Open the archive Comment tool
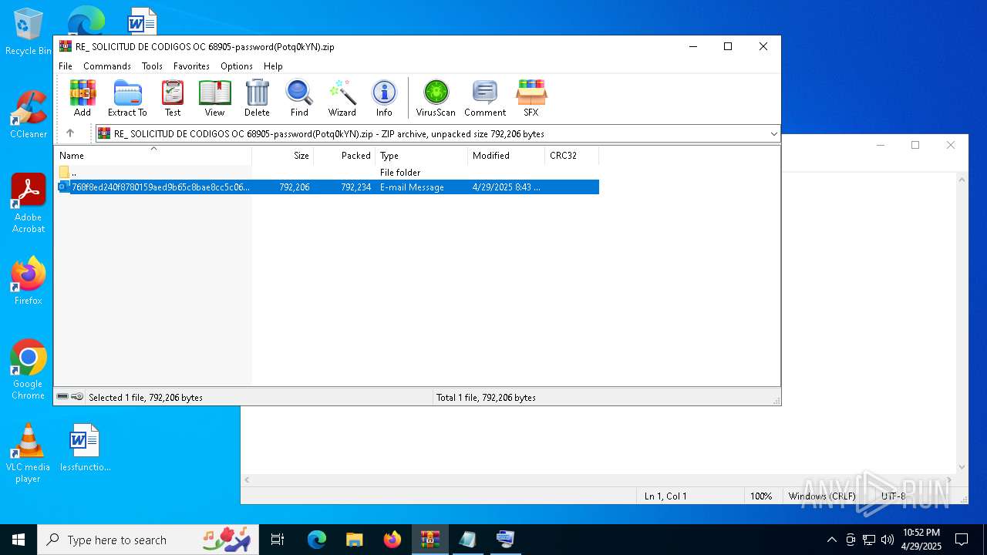 (x=485, y=98)
